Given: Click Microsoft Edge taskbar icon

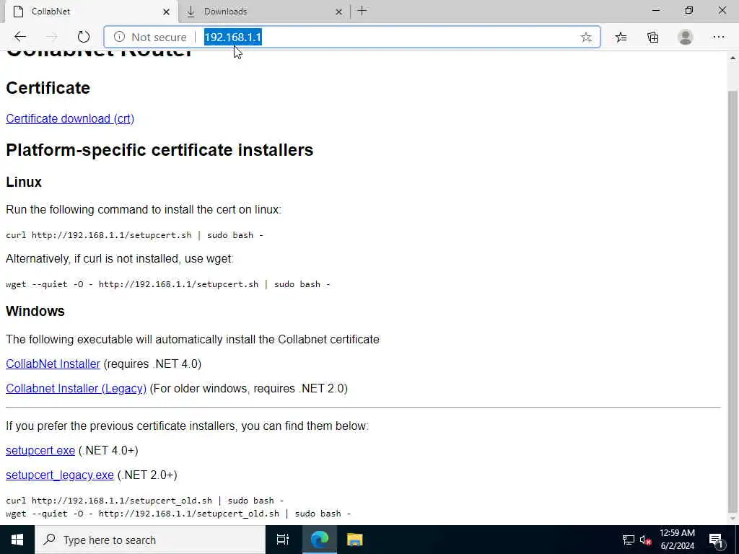Looking at the screenshot, I should 319,540.
